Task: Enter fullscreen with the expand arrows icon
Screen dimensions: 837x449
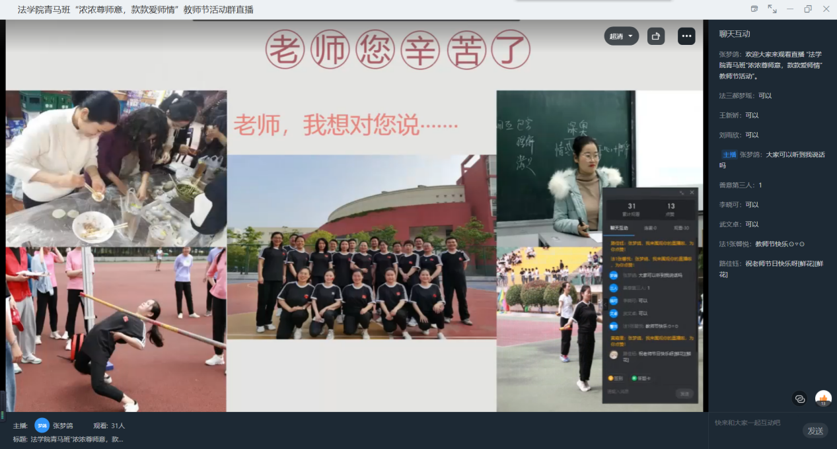Action: point(772,9)
